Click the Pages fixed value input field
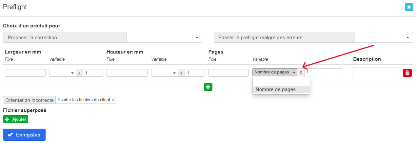 click(228, 73)
